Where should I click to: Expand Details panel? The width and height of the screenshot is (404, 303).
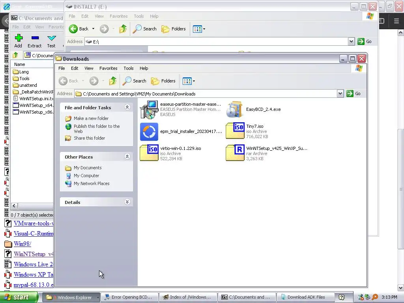127,202
